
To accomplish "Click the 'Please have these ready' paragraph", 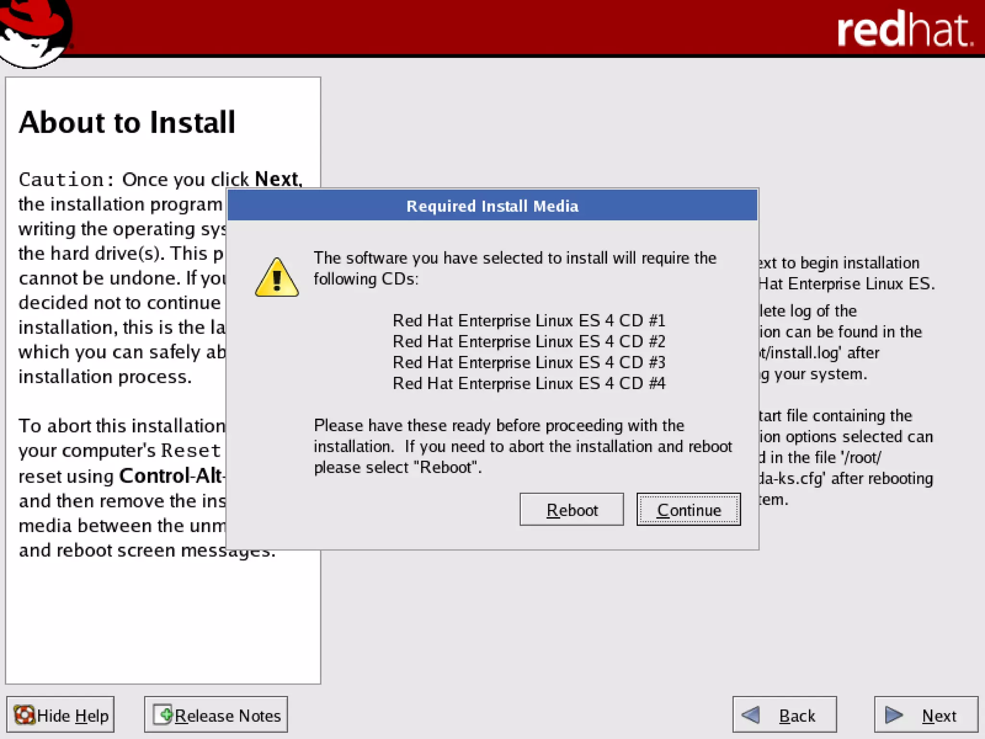I will coord(522,446).
